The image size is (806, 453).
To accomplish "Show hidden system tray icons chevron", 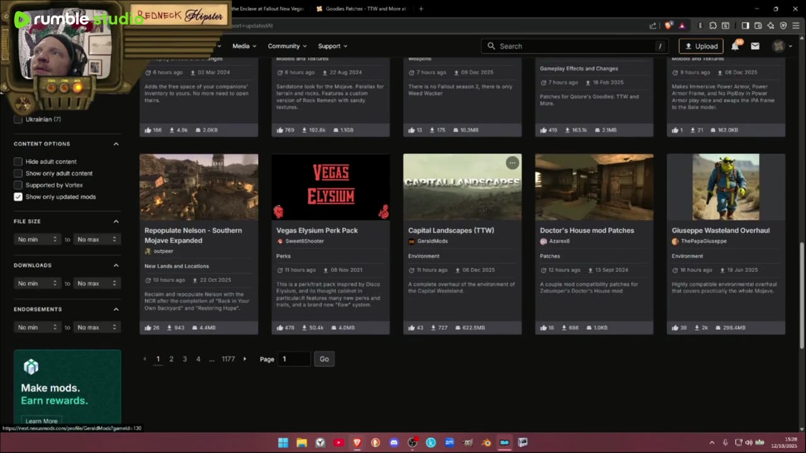I will pos(712,442).
